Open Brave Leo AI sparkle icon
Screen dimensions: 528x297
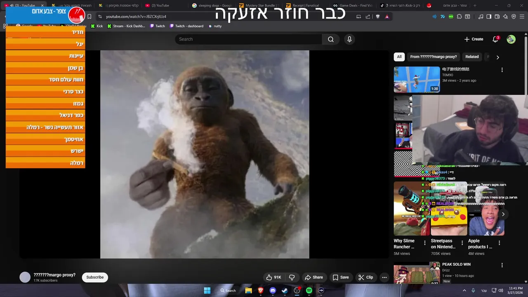(505, 16)
